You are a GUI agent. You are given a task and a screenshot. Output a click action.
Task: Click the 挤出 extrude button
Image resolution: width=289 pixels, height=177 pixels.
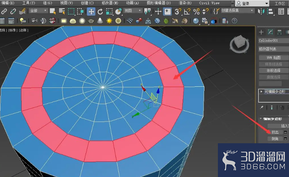click(275, 132)
